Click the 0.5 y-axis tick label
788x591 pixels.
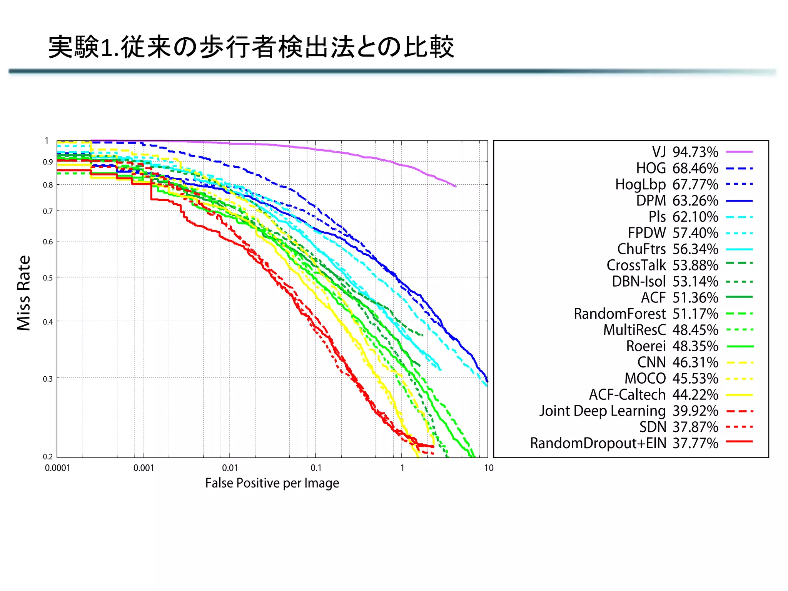click(48, 278)
